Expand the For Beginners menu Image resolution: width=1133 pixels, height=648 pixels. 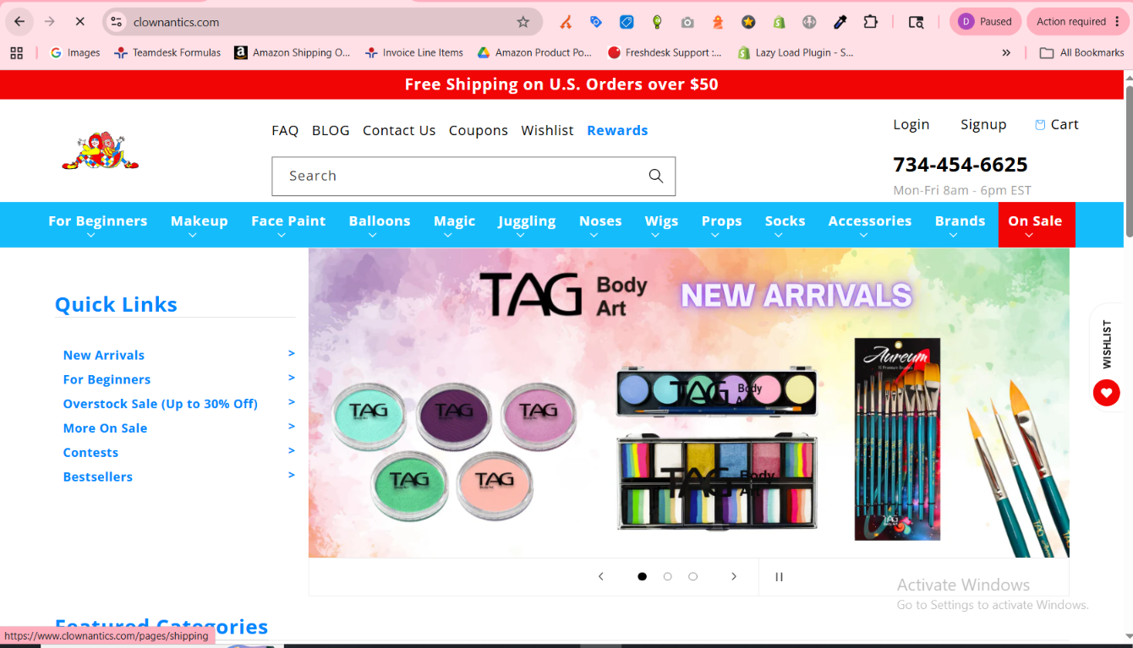97,225
